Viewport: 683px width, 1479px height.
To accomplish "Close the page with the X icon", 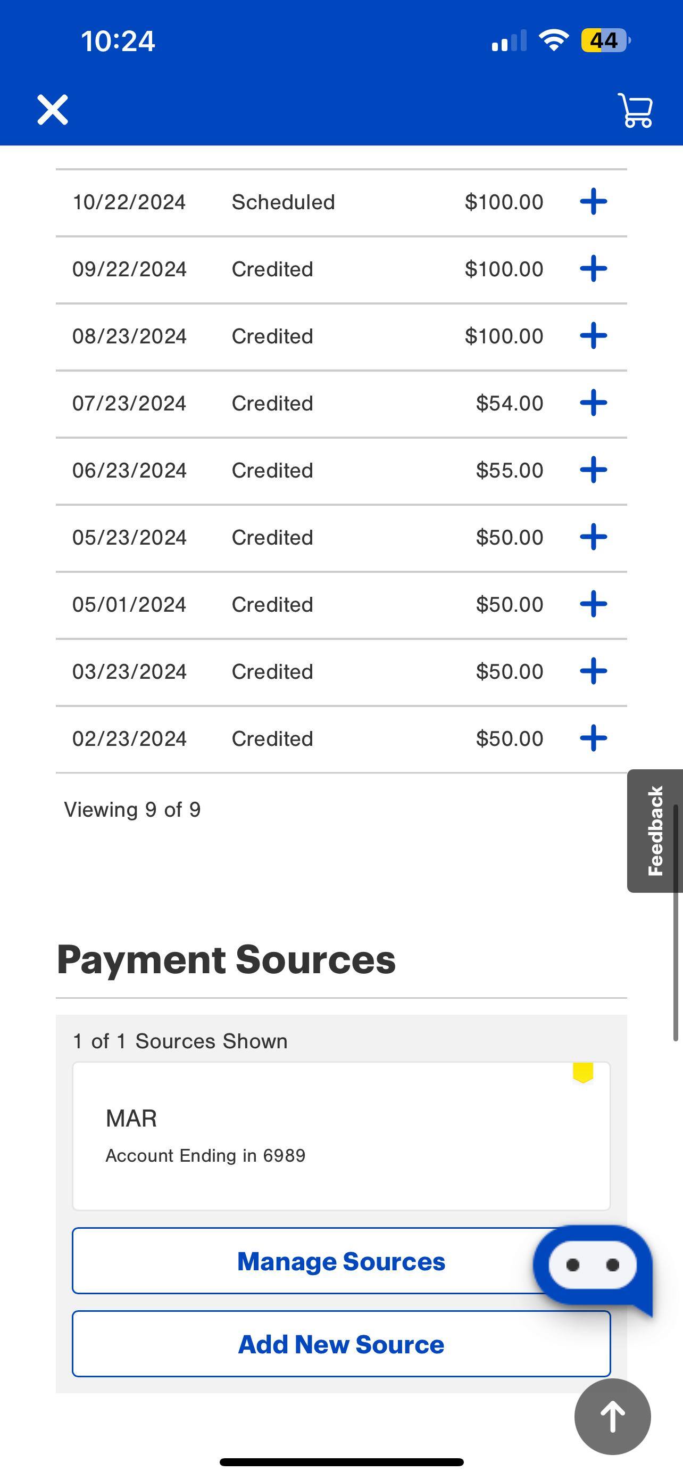I will 53,110.
